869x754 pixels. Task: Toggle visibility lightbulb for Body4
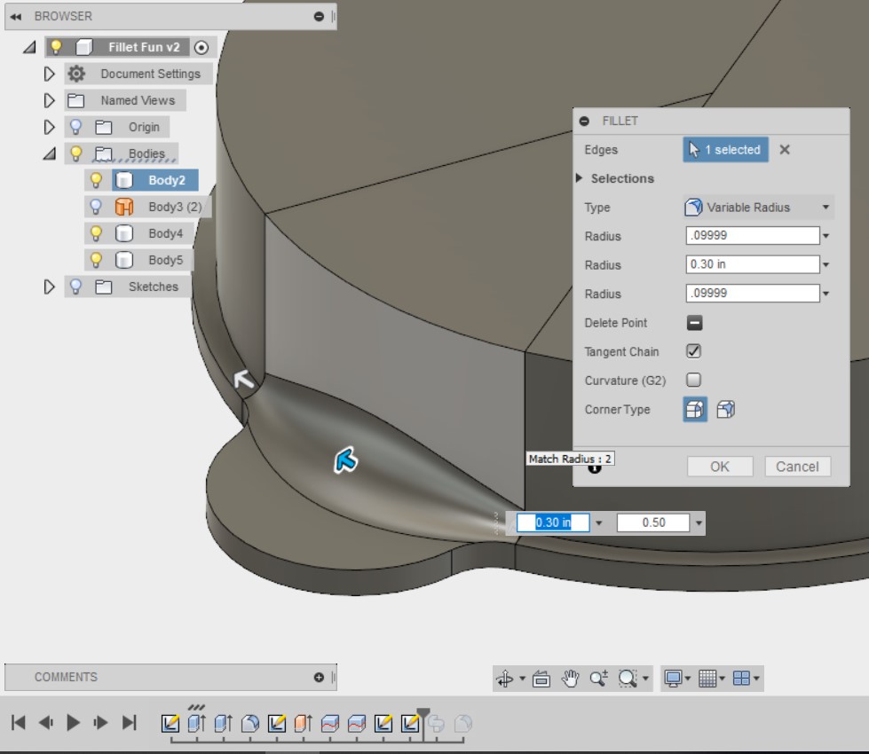tap(97, 233)
